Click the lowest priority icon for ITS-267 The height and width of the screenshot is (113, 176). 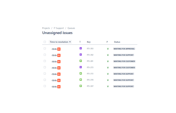click(x=108, y=86)
